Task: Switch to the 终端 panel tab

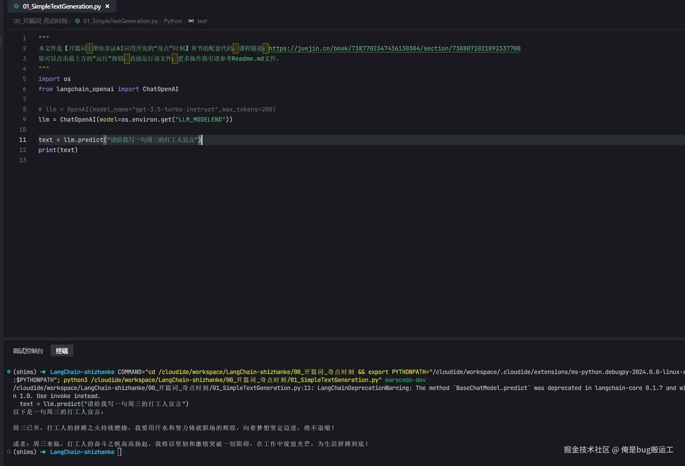Action: click(x=62, y=351)
